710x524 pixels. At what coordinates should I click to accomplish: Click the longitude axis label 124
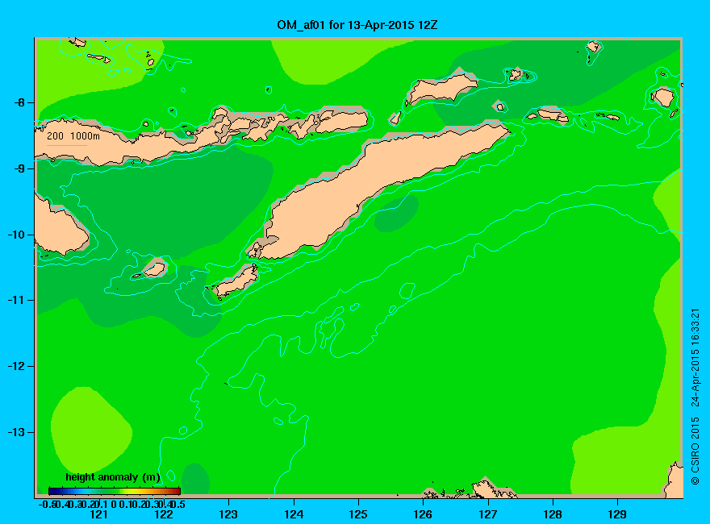pyautogui.click(x=294, y=514)
